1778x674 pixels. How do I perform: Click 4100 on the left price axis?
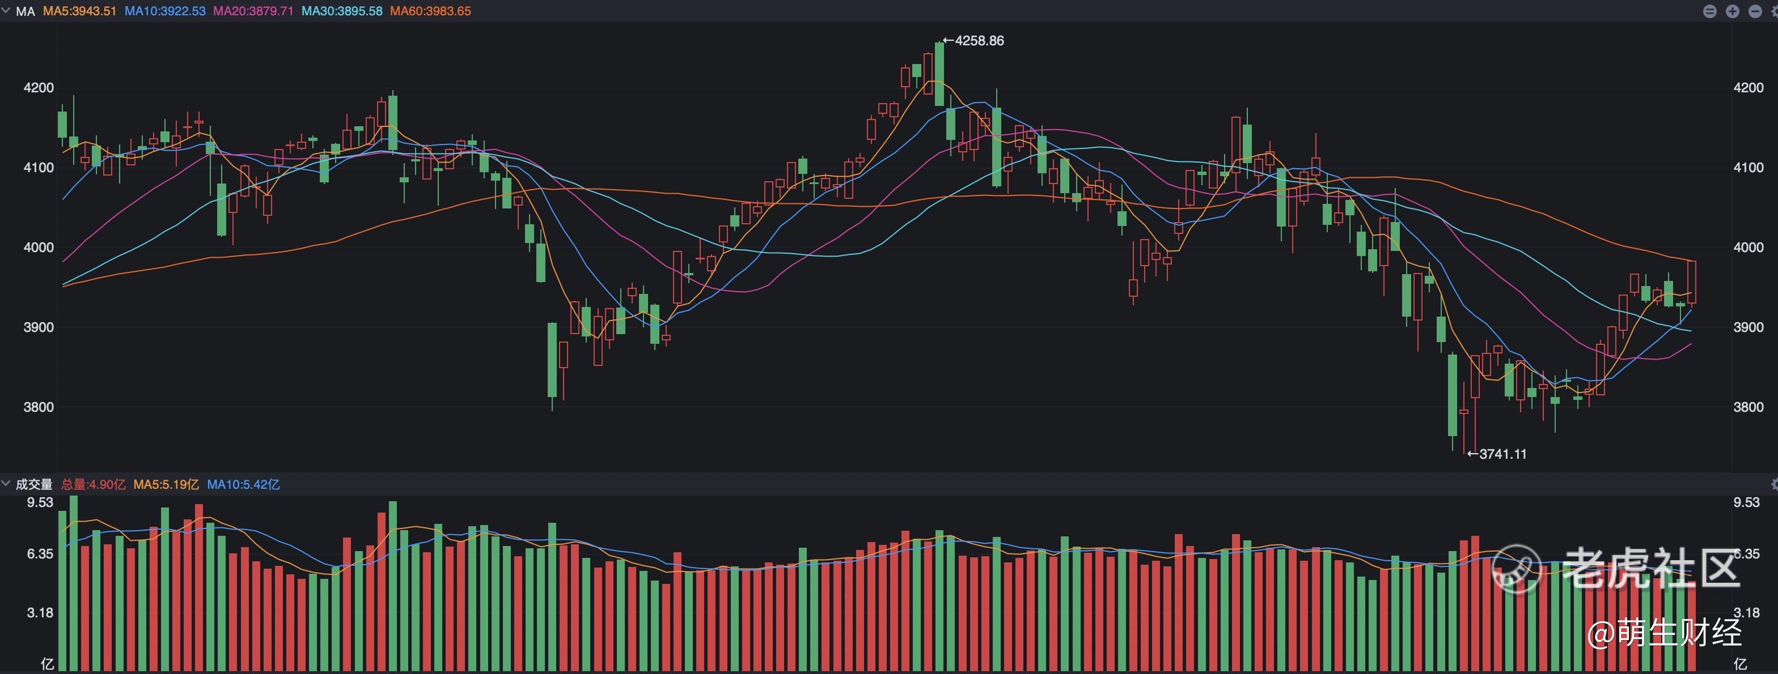(x=39, y=168)
